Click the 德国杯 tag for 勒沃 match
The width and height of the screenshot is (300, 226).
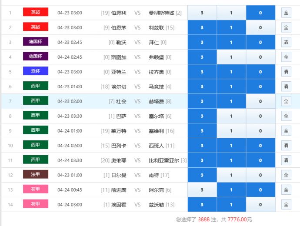pos(36,42)
